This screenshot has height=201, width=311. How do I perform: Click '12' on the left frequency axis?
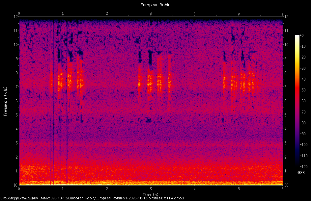click(x=15, y=17)
